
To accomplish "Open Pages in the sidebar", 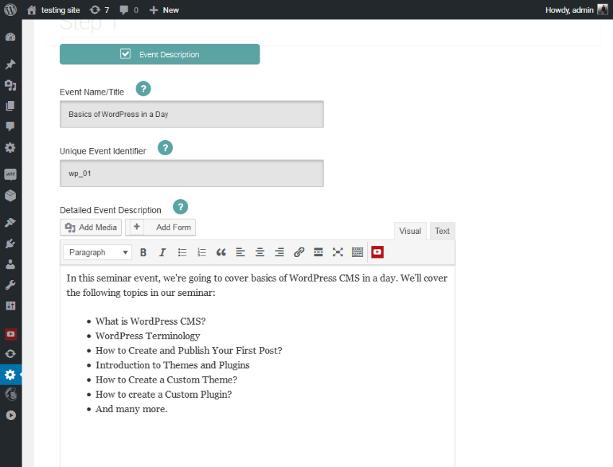I will click(x=11, y=106).
